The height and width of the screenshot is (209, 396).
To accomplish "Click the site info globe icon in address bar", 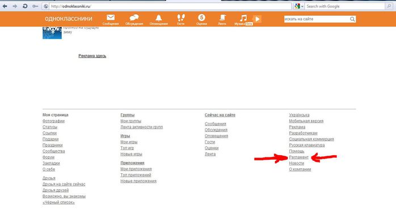I will (x=46, y=6).
